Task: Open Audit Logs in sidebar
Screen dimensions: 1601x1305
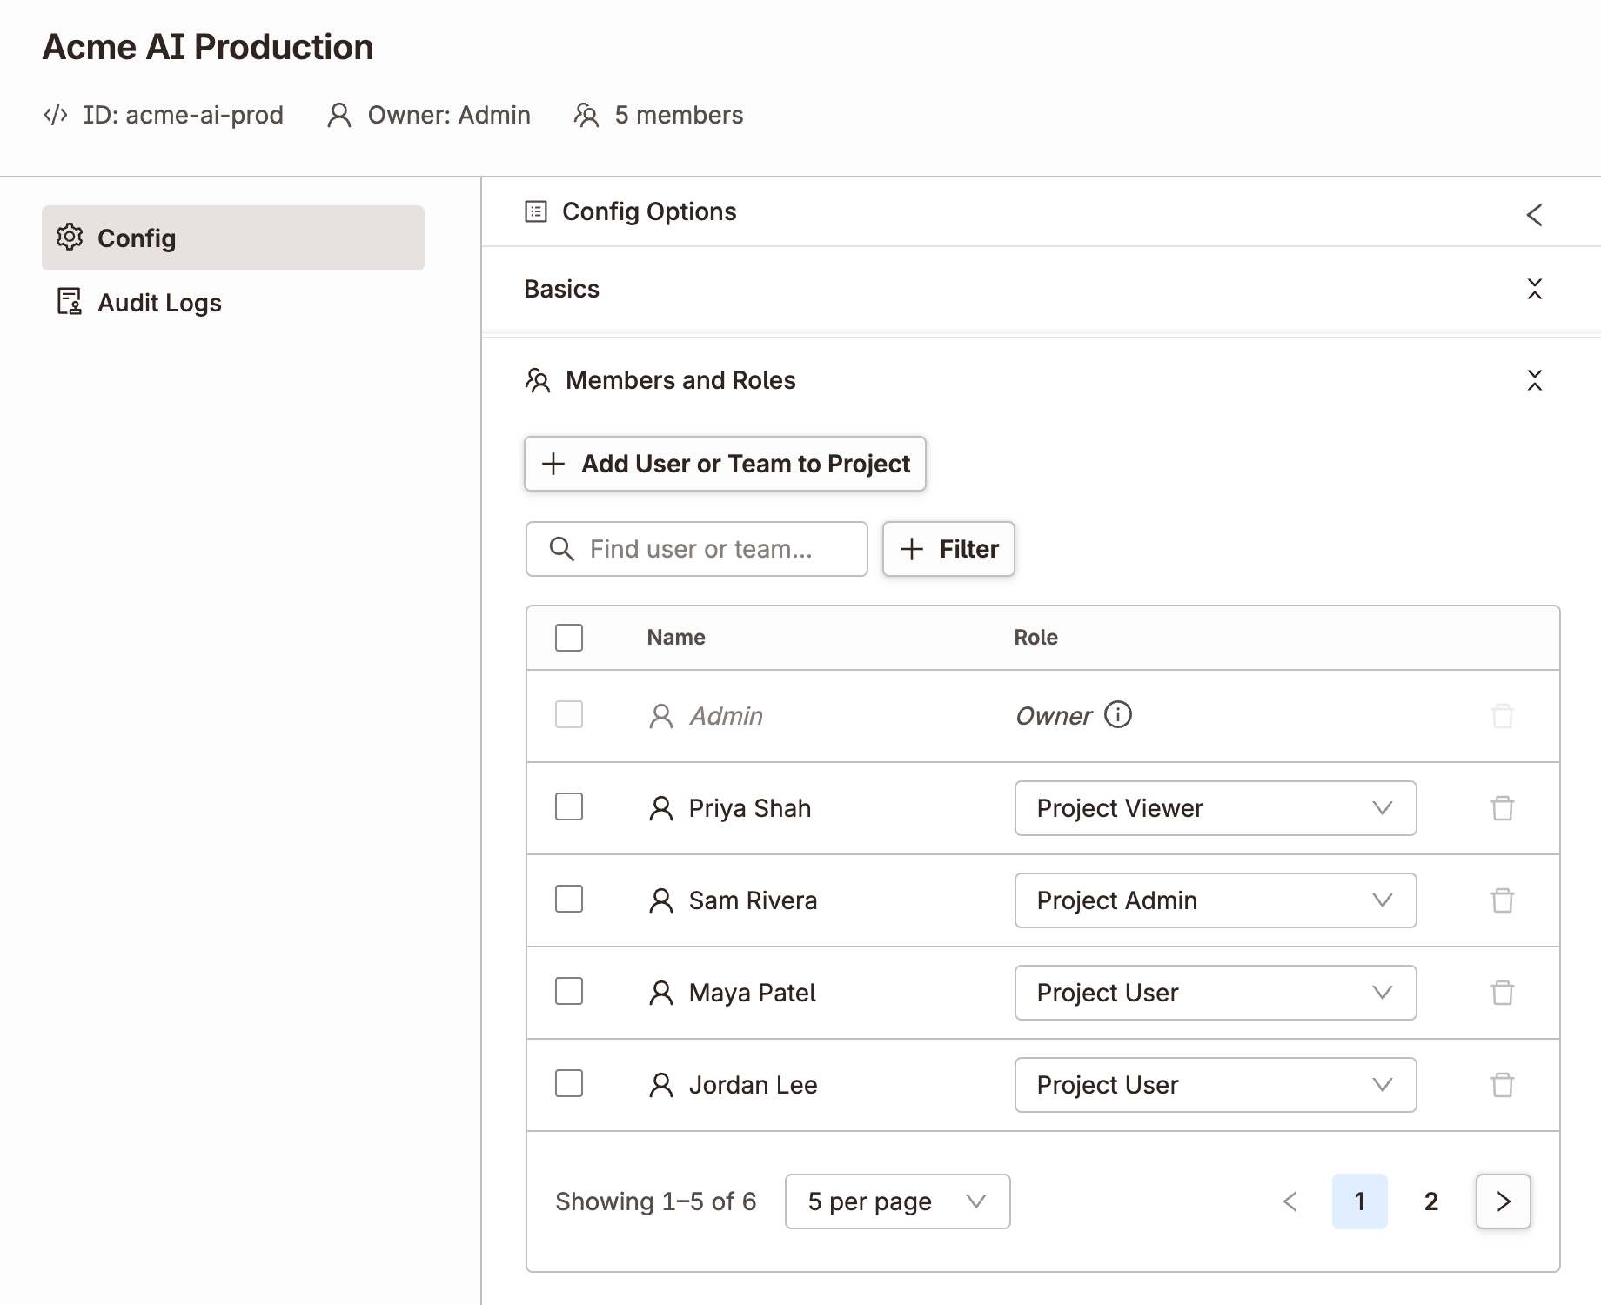Action: 232,302
